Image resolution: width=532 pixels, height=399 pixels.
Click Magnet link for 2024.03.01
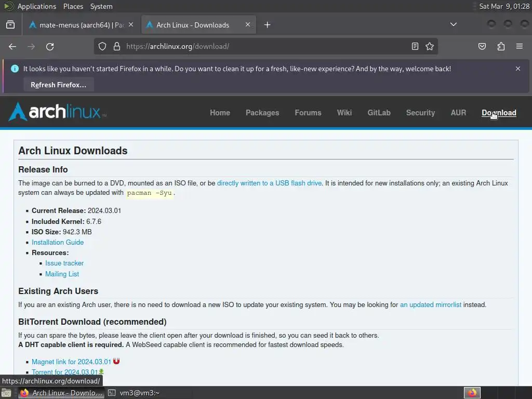71,362
